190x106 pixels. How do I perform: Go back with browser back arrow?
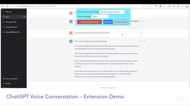pyautogui.click(x=3, y=6)
